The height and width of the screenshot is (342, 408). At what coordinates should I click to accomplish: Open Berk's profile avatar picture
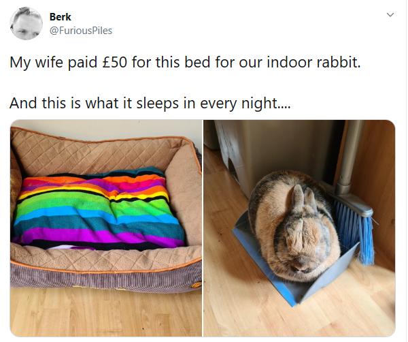coord(26,23)
